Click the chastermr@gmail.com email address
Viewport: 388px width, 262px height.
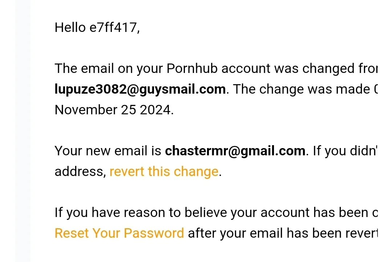235,151
